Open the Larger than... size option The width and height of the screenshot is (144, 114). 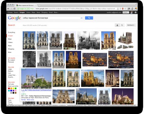pyautogui.click(x=12, y=75)
